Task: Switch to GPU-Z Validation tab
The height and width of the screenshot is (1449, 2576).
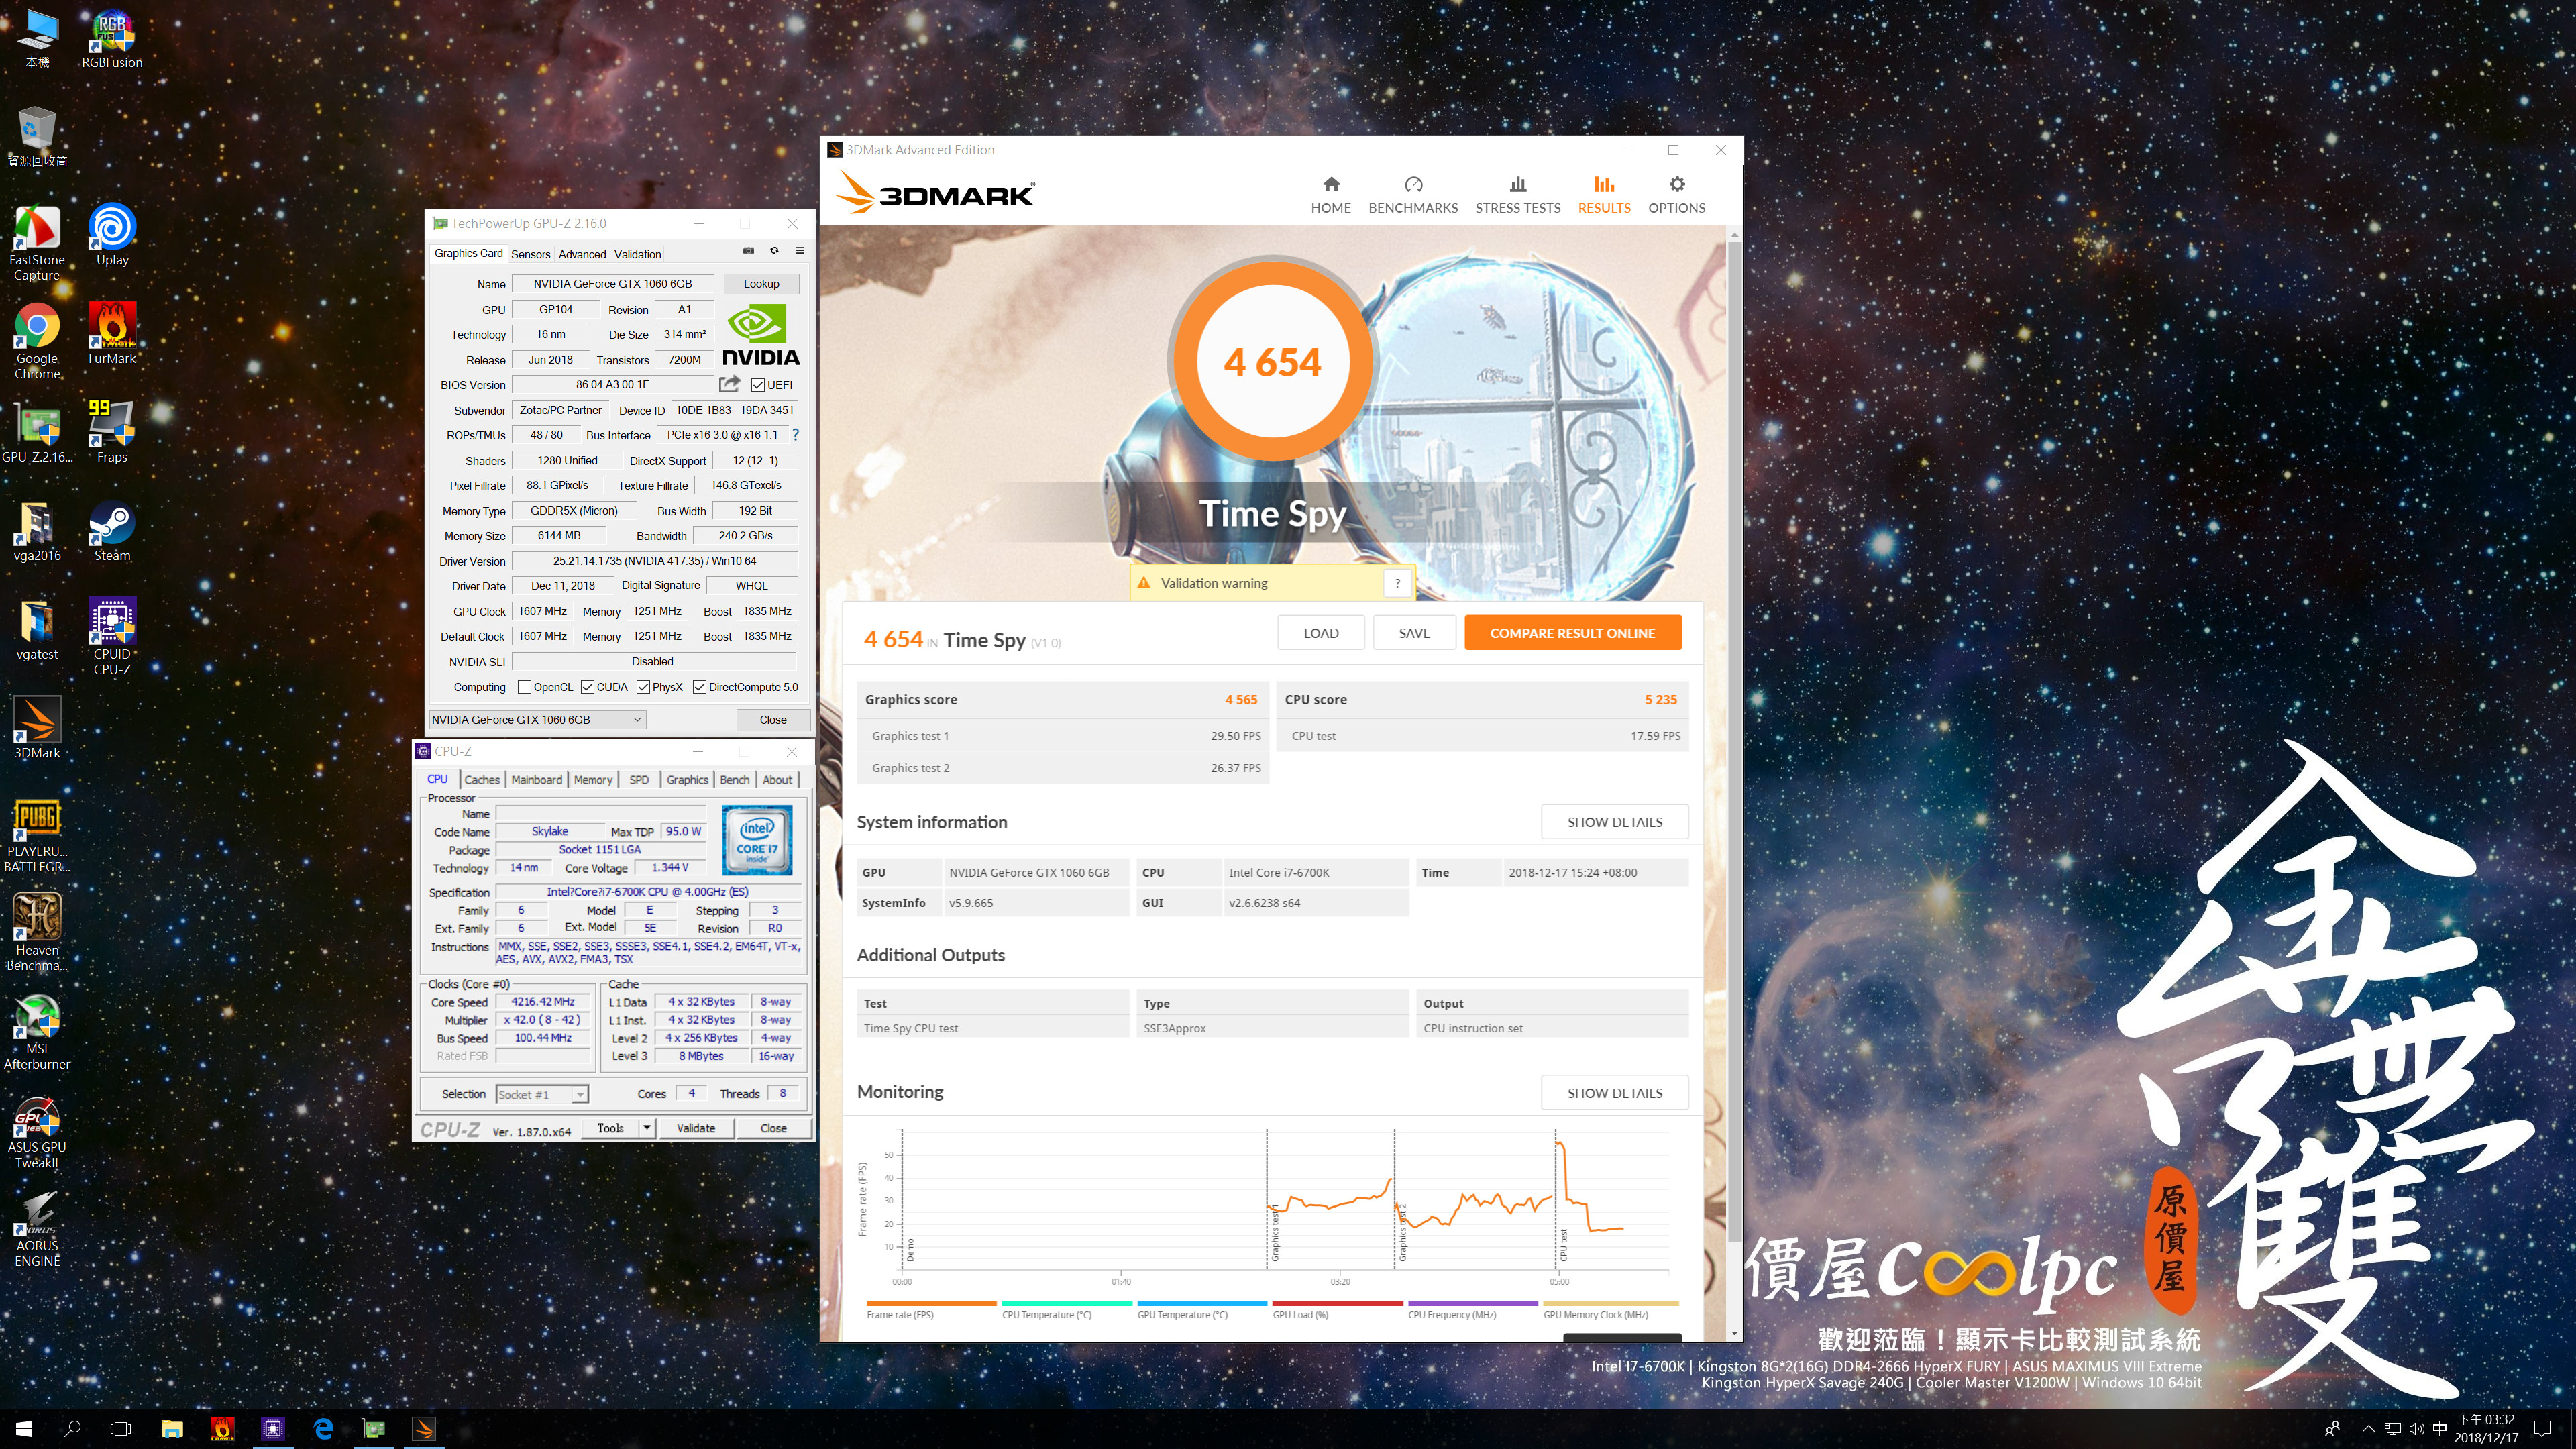Action: (x=638, y=254)
